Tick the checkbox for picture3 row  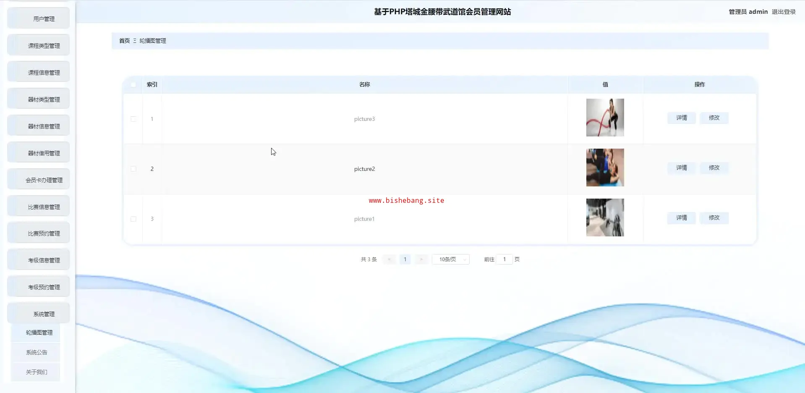click(133, 119)
